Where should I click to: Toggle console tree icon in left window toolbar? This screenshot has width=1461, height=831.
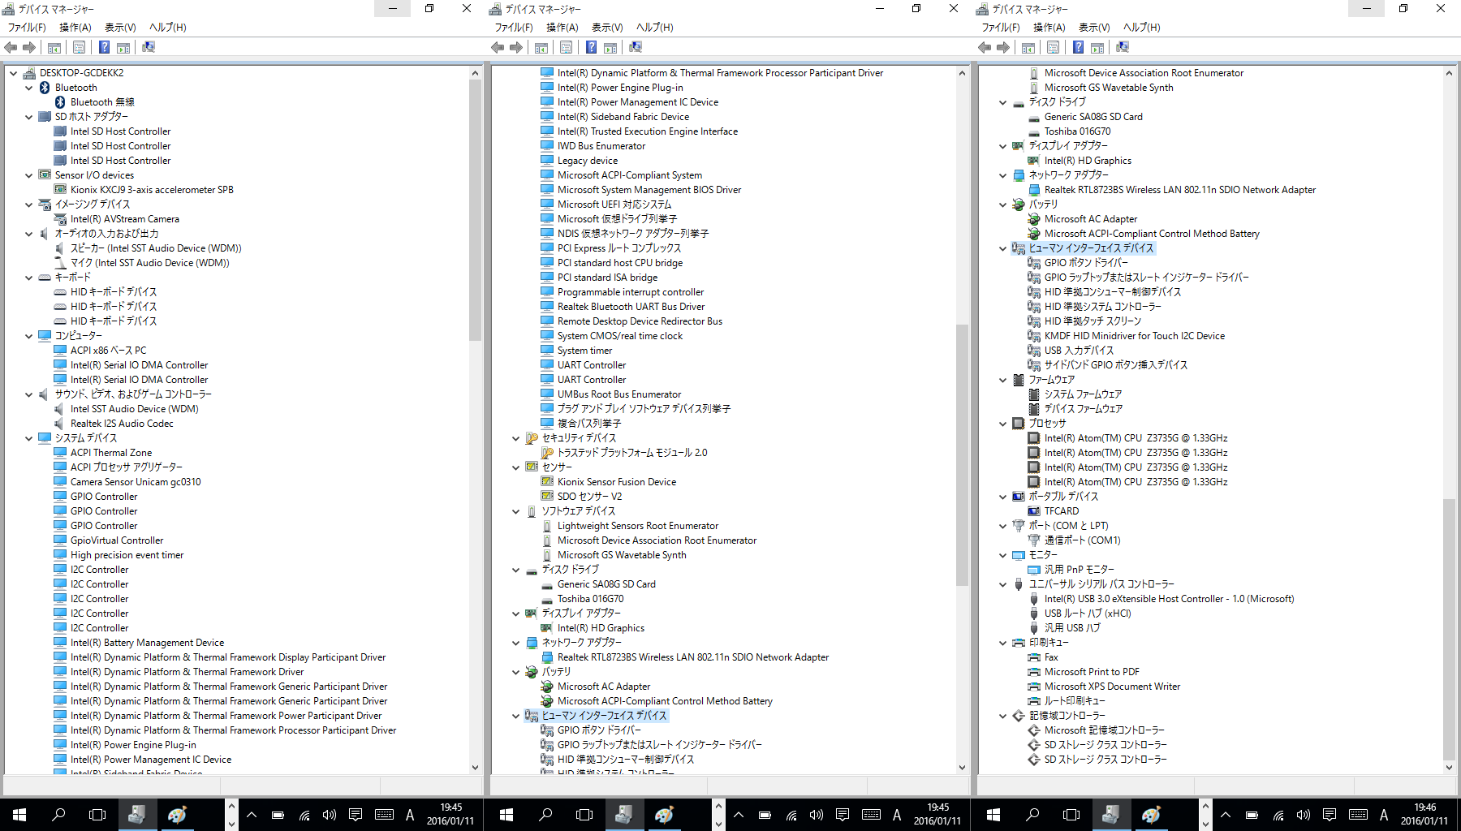pos(54,47)
